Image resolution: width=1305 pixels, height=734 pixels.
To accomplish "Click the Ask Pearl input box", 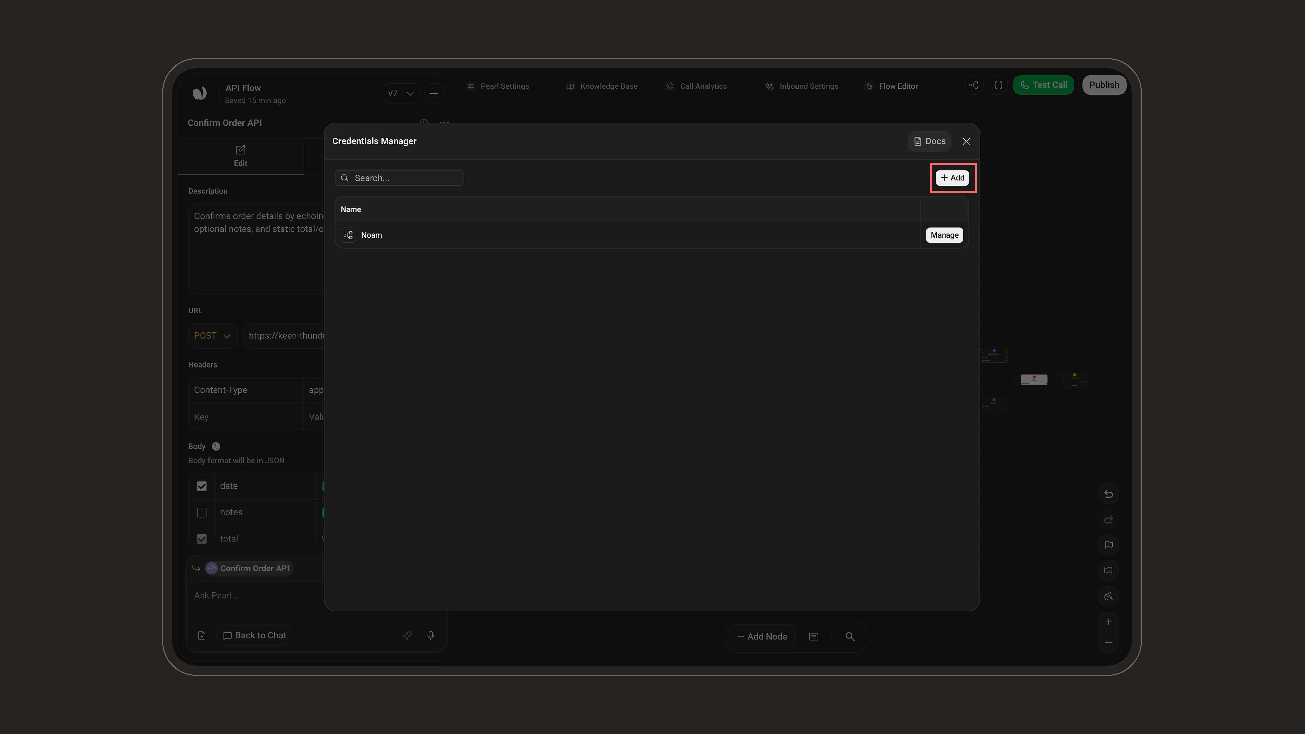I will click(x=256, y=596).
